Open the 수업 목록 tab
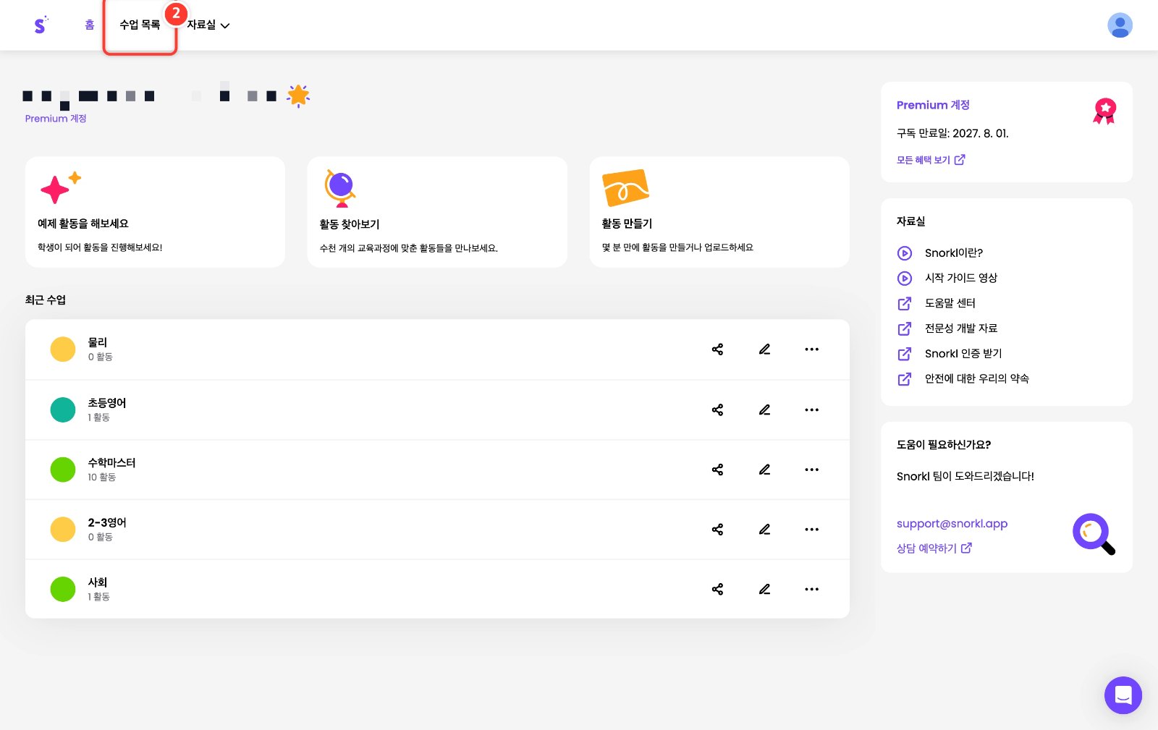Image resolution: width=1158 pixels, height=730 pixels. [140, 25]
